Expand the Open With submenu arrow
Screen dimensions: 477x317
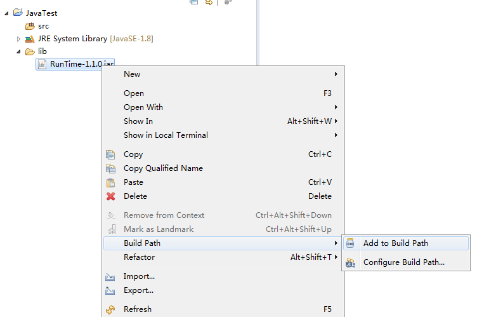336,107
